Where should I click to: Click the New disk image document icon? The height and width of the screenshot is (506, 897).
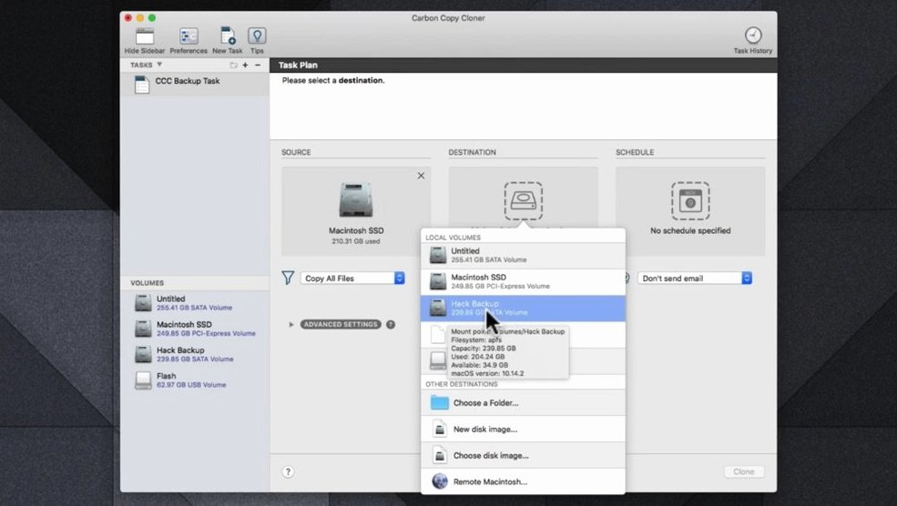[x=439, y=429]
